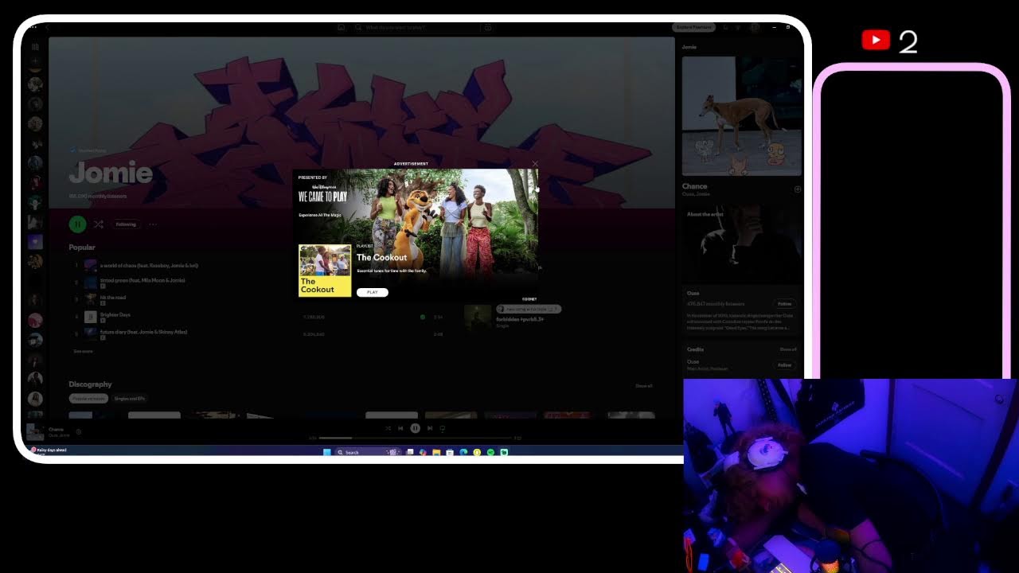1019x573 pixels.
Task: Skip to next track in player bar
Action: click(430, 428)
